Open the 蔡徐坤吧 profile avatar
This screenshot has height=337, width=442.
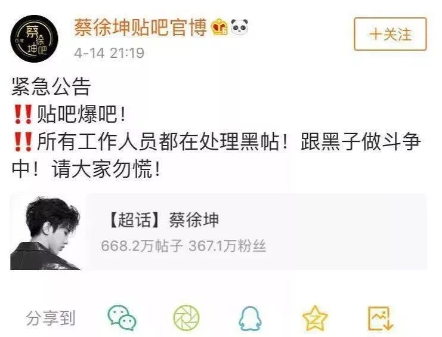click(x=35, y=39)
